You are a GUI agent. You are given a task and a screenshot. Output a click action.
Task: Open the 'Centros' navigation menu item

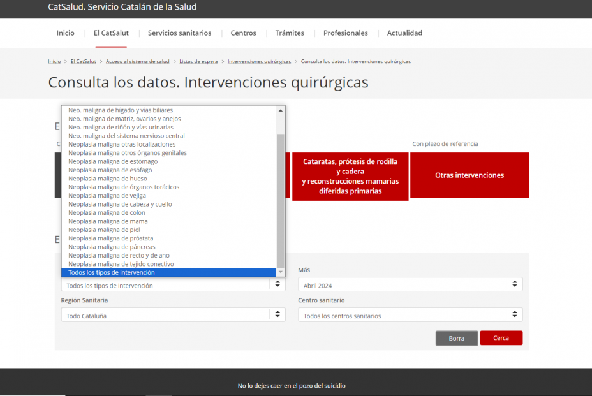coord(243,33)
